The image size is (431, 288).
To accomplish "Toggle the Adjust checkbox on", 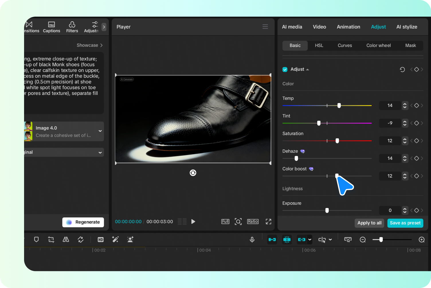I will pos(285,69).
